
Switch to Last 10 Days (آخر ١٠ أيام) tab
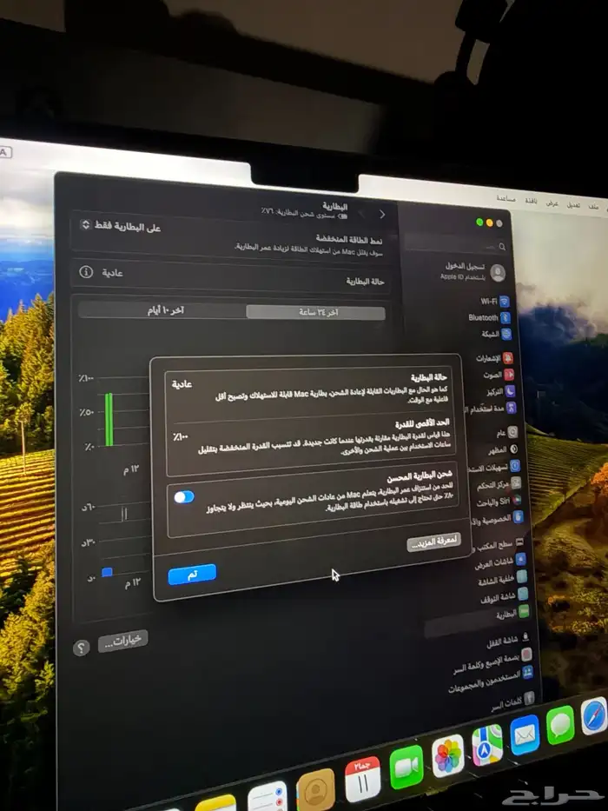pyautogui.click(x=163, y=309)
